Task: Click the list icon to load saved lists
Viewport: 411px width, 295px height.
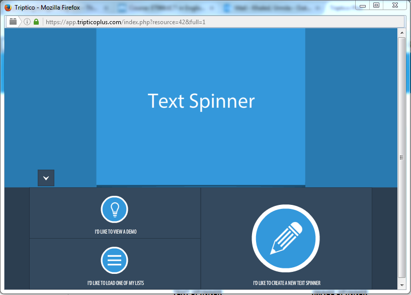Action: (114, 260)
